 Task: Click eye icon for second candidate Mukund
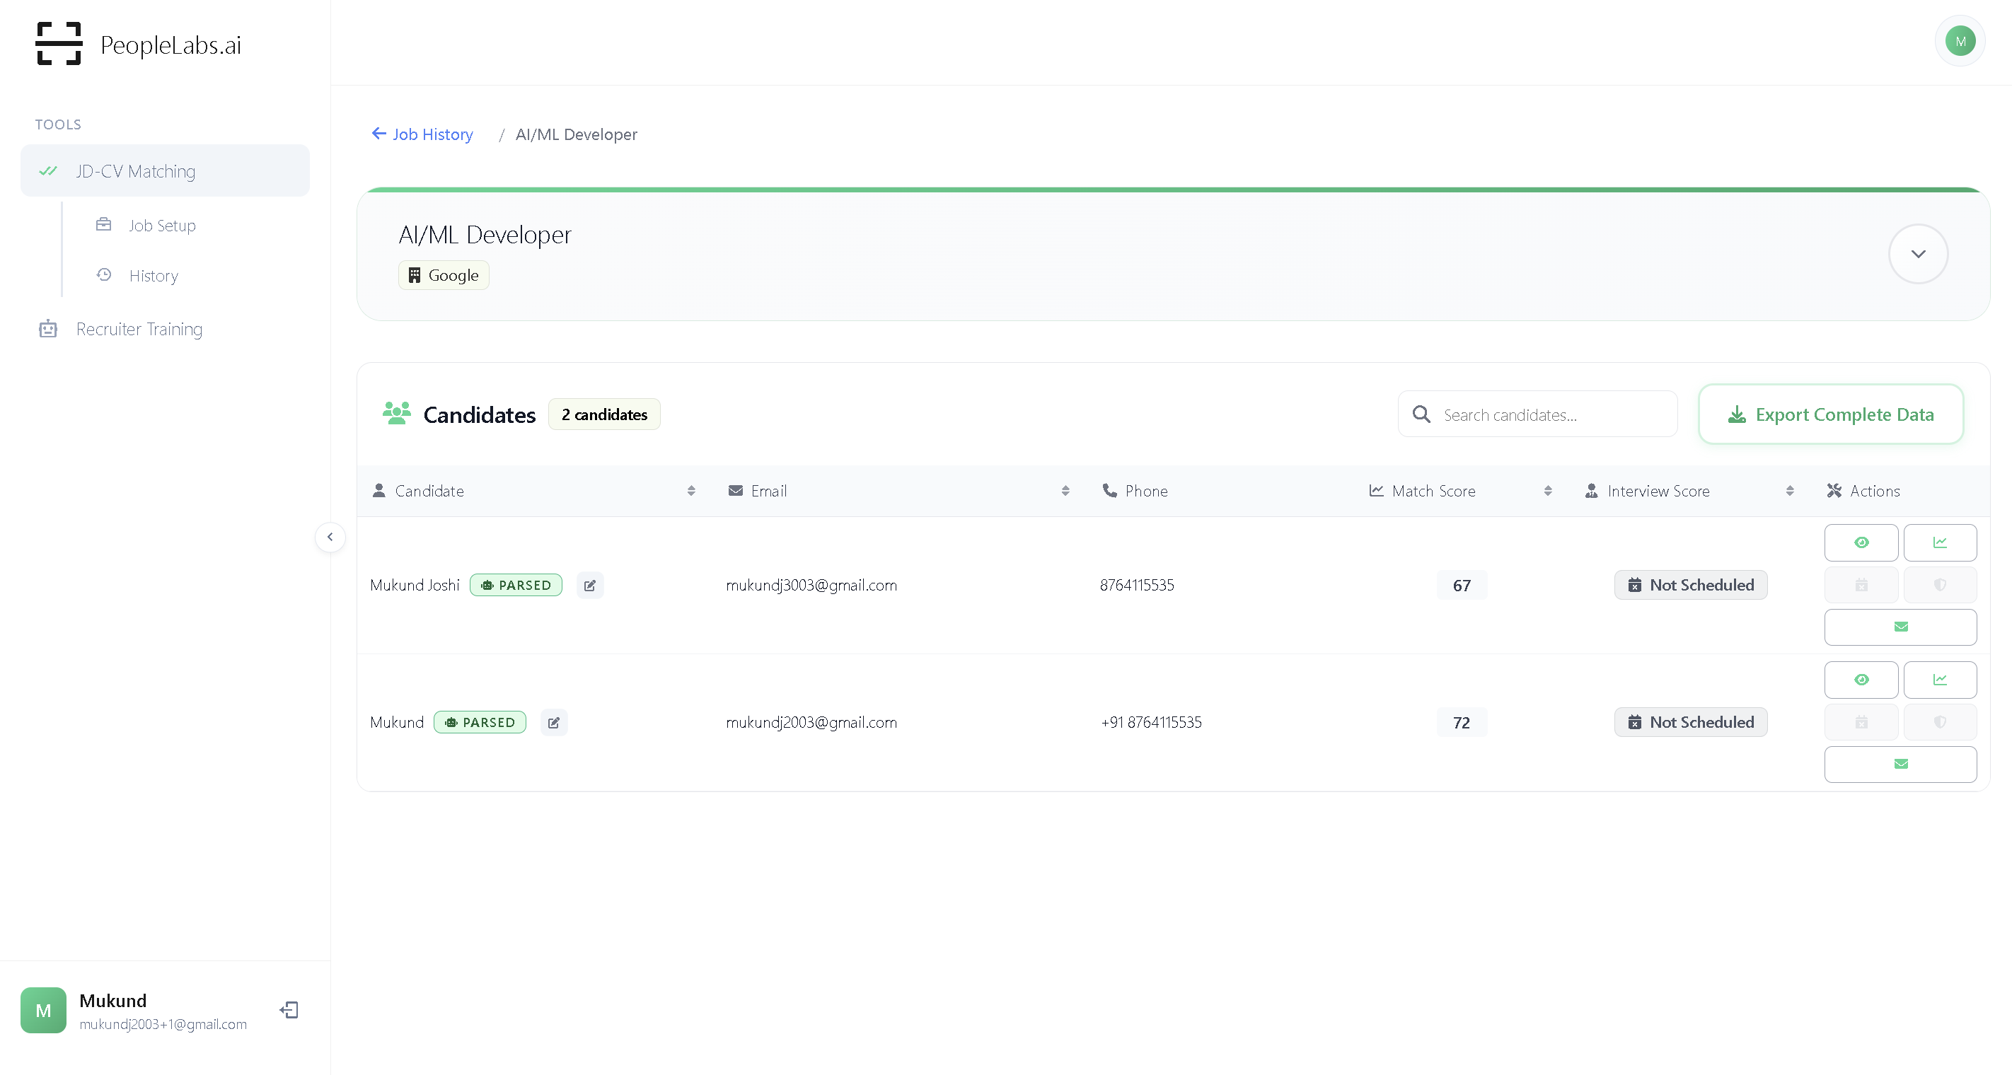tap(1861, 680)
